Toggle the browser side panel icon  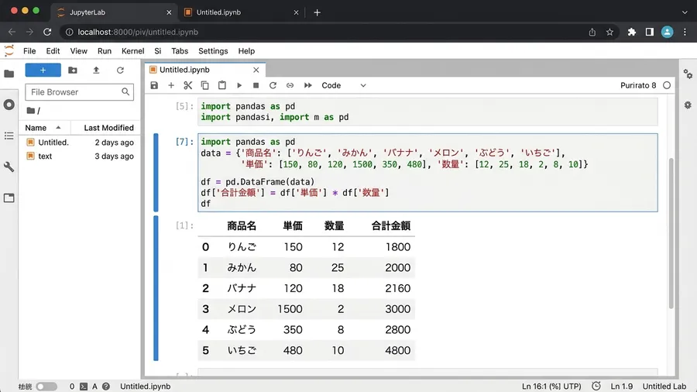coord(650,32)
